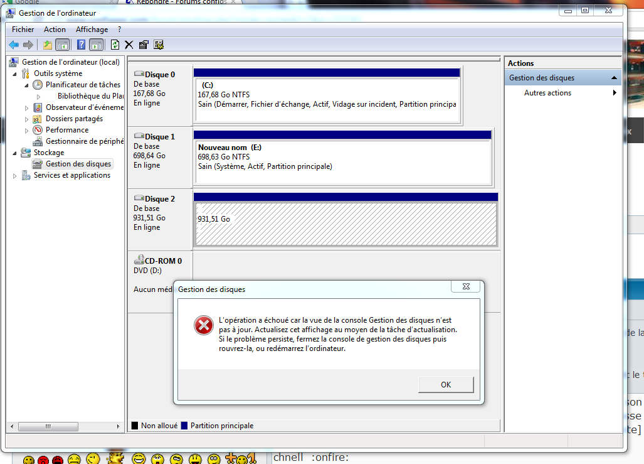Click the last toolbar icon after properties
Image resolution: width=644 pixels, height=464 pixels.
[x=159, y=45]
